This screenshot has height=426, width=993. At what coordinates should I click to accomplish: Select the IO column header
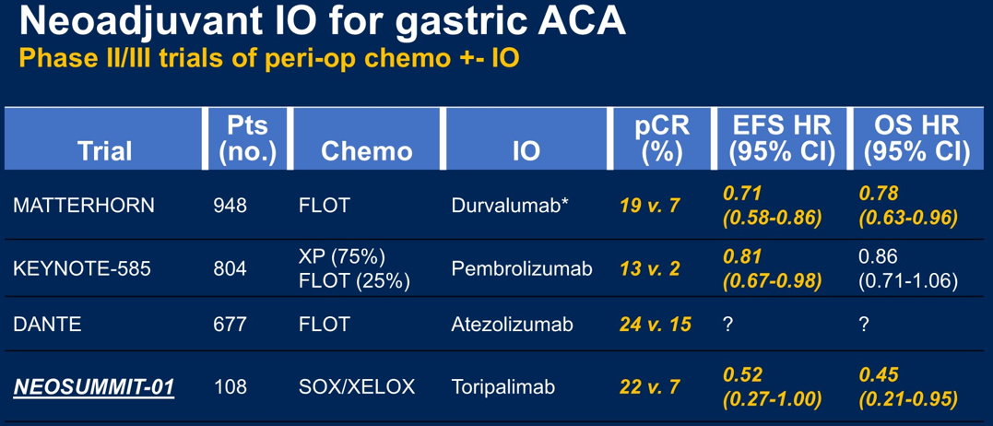(x=526, y=151)
